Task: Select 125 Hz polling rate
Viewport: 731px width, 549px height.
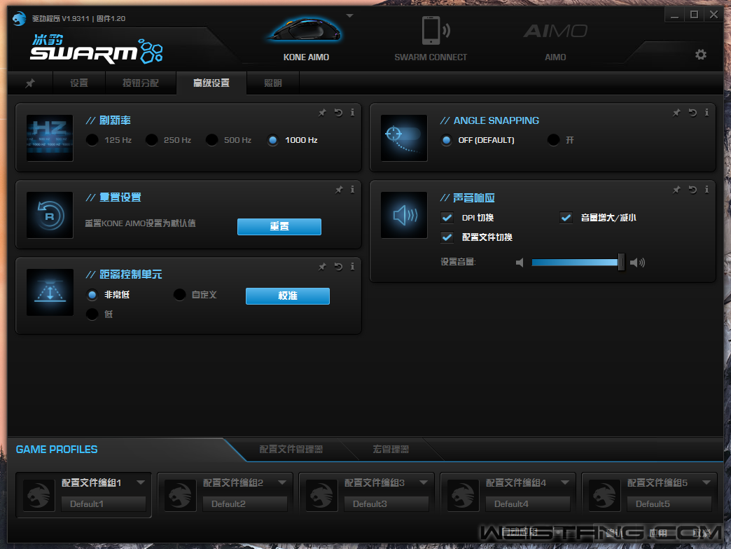Action: click(92, 140)
